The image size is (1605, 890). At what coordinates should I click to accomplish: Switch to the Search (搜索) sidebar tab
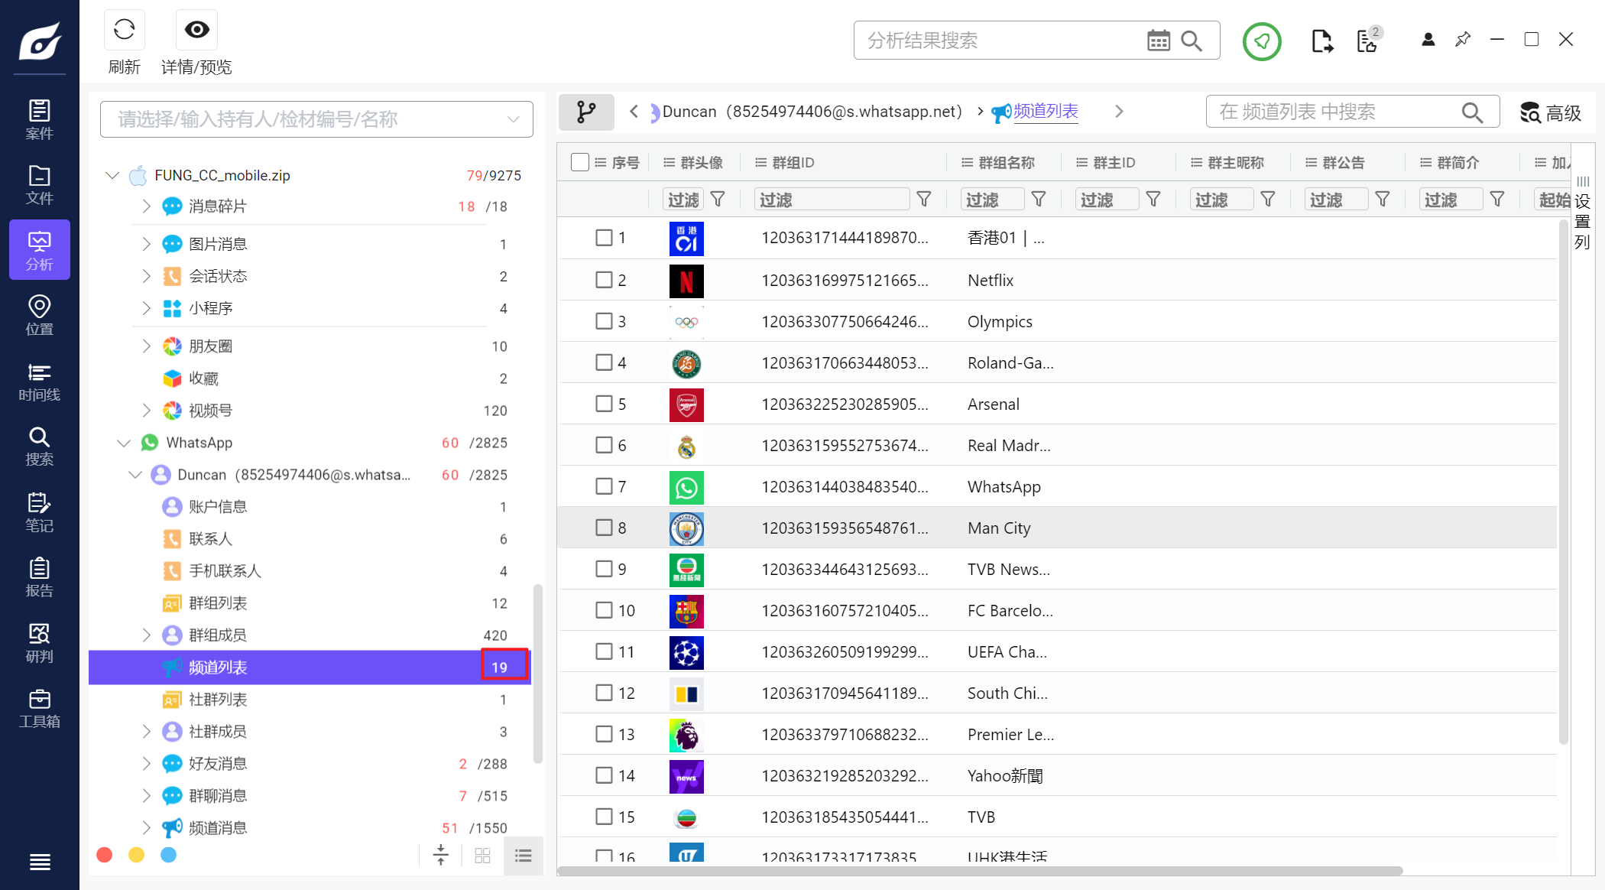point(39,447)
